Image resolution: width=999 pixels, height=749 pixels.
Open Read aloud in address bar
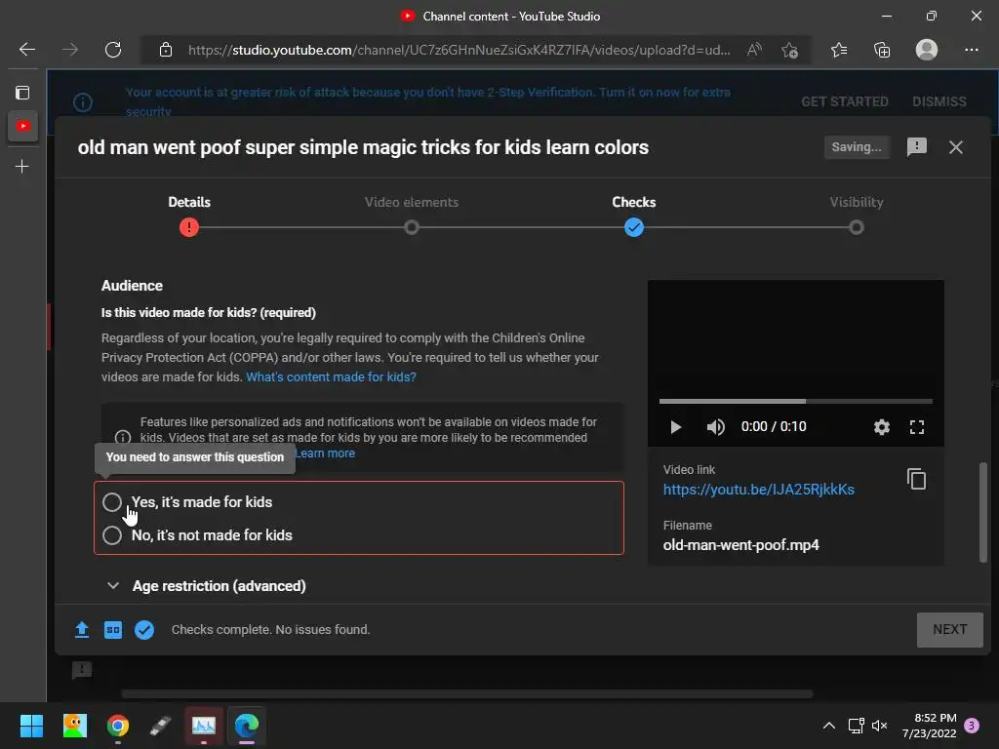[754, 50]
